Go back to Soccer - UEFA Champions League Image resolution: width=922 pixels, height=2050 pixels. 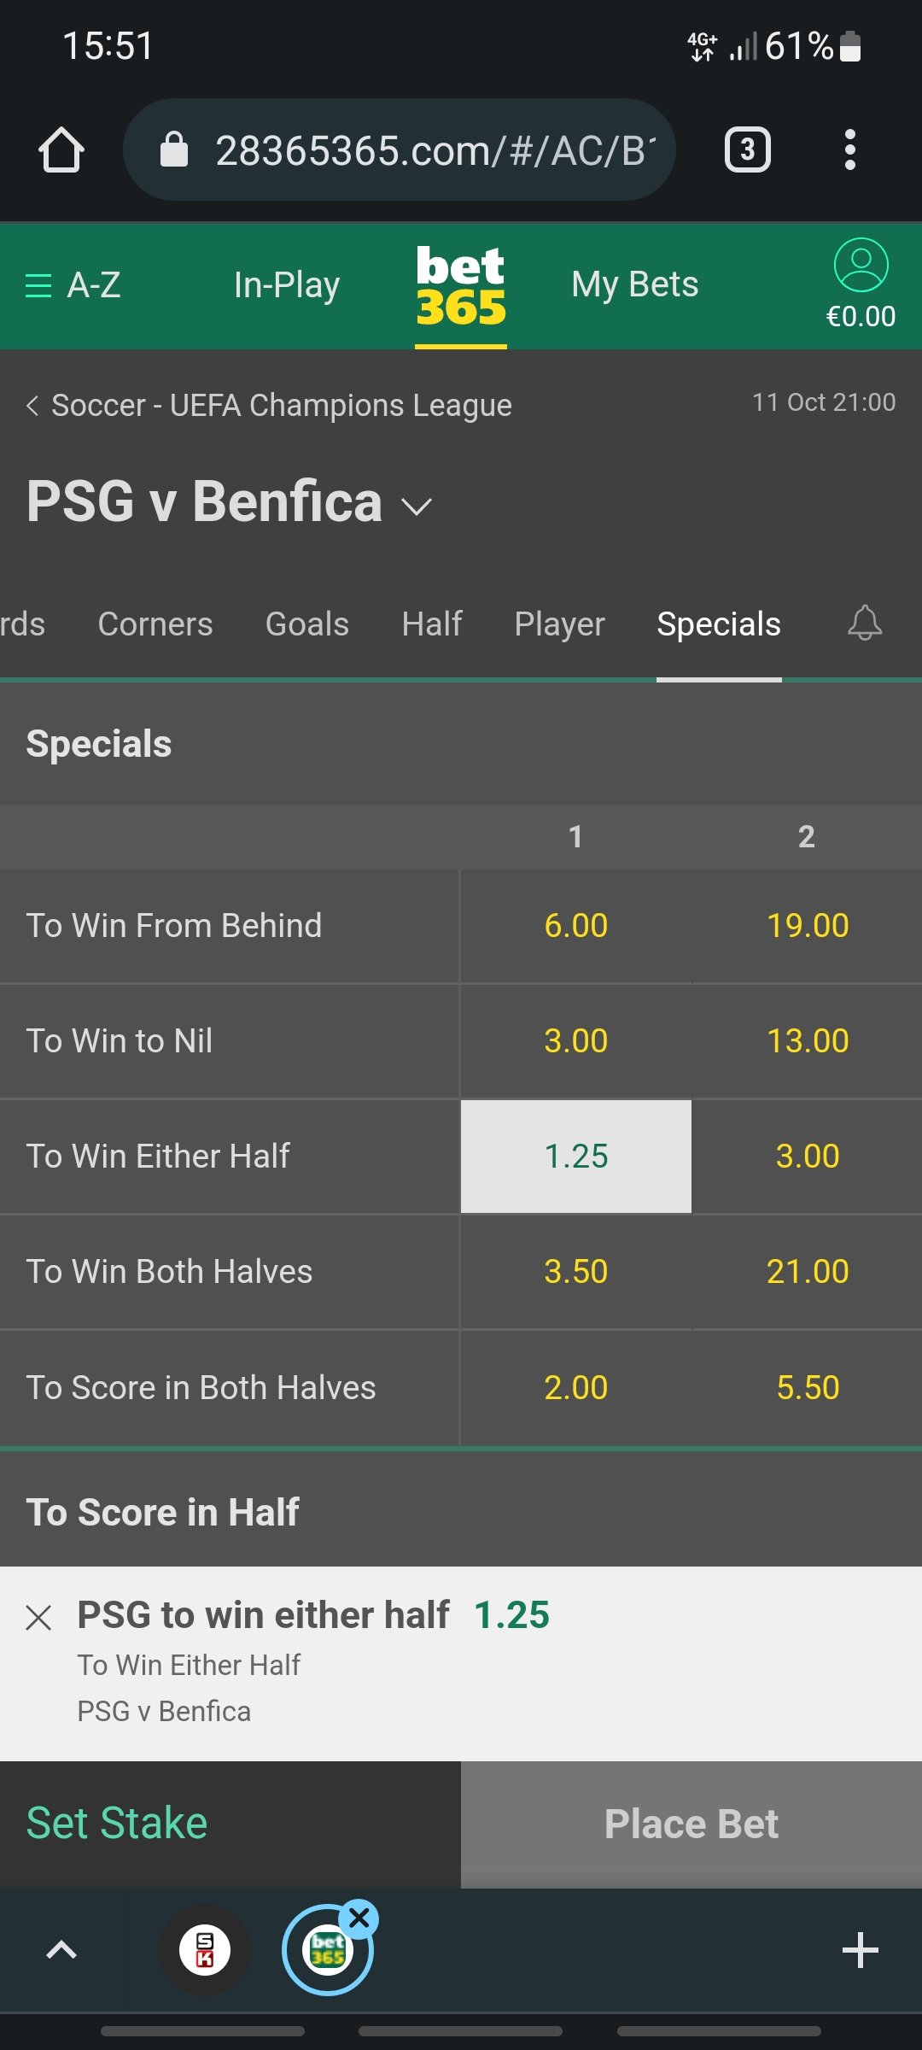[x=269, y=405]
